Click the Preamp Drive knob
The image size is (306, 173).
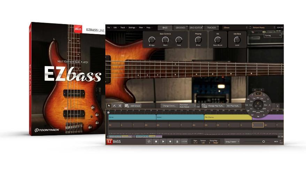[x=198, y=40]
